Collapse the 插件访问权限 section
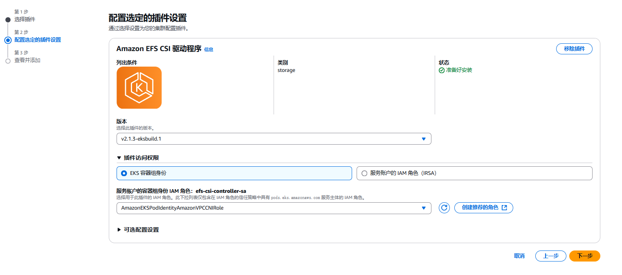This screenshot has width=622, height=275. (138, 158)
